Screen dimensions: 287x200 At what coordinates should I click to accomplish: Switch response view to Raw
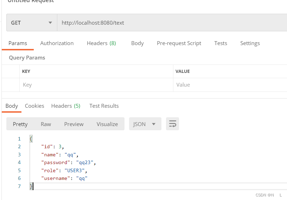coord(46,124)
